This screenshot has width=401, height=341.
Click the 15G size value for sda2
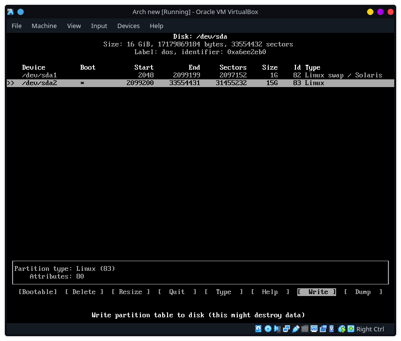pos(272,83)
